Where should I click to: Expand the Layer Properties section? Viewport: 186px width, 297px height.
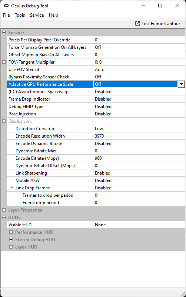pyautogui.click(x=4, y=210)
